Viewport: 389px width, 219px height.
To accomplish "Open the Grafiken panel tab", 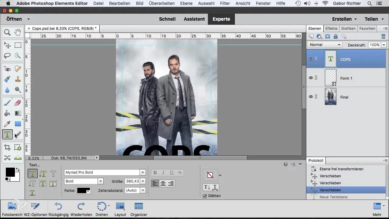I will point(348,28).
